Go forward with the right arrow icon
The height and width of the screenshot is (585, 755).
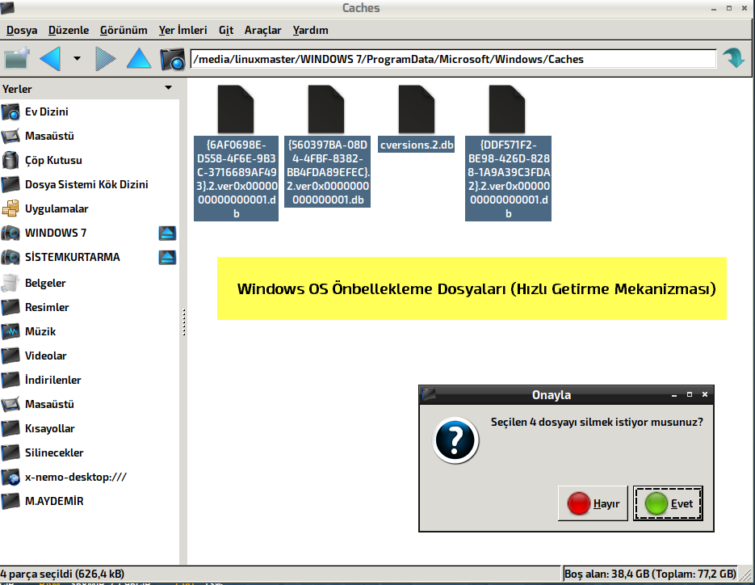[x=106, y=59]
